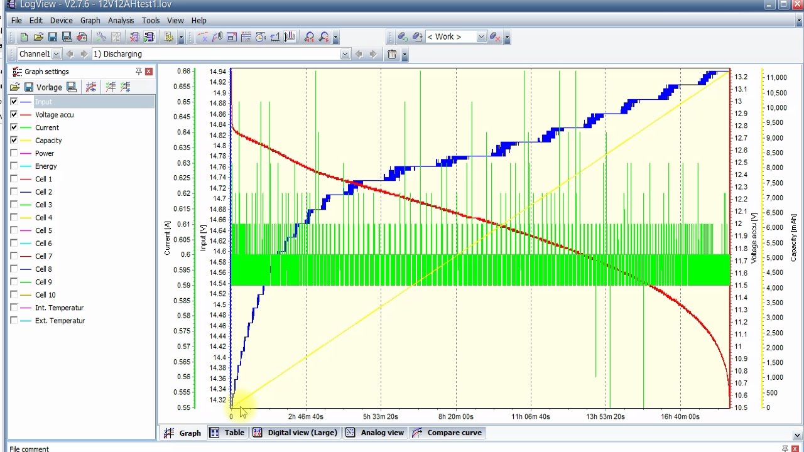Click the red Voltage accu color line swatch
Image resolution: width=804 pixels, height=452 pixels.
[26, 114]
